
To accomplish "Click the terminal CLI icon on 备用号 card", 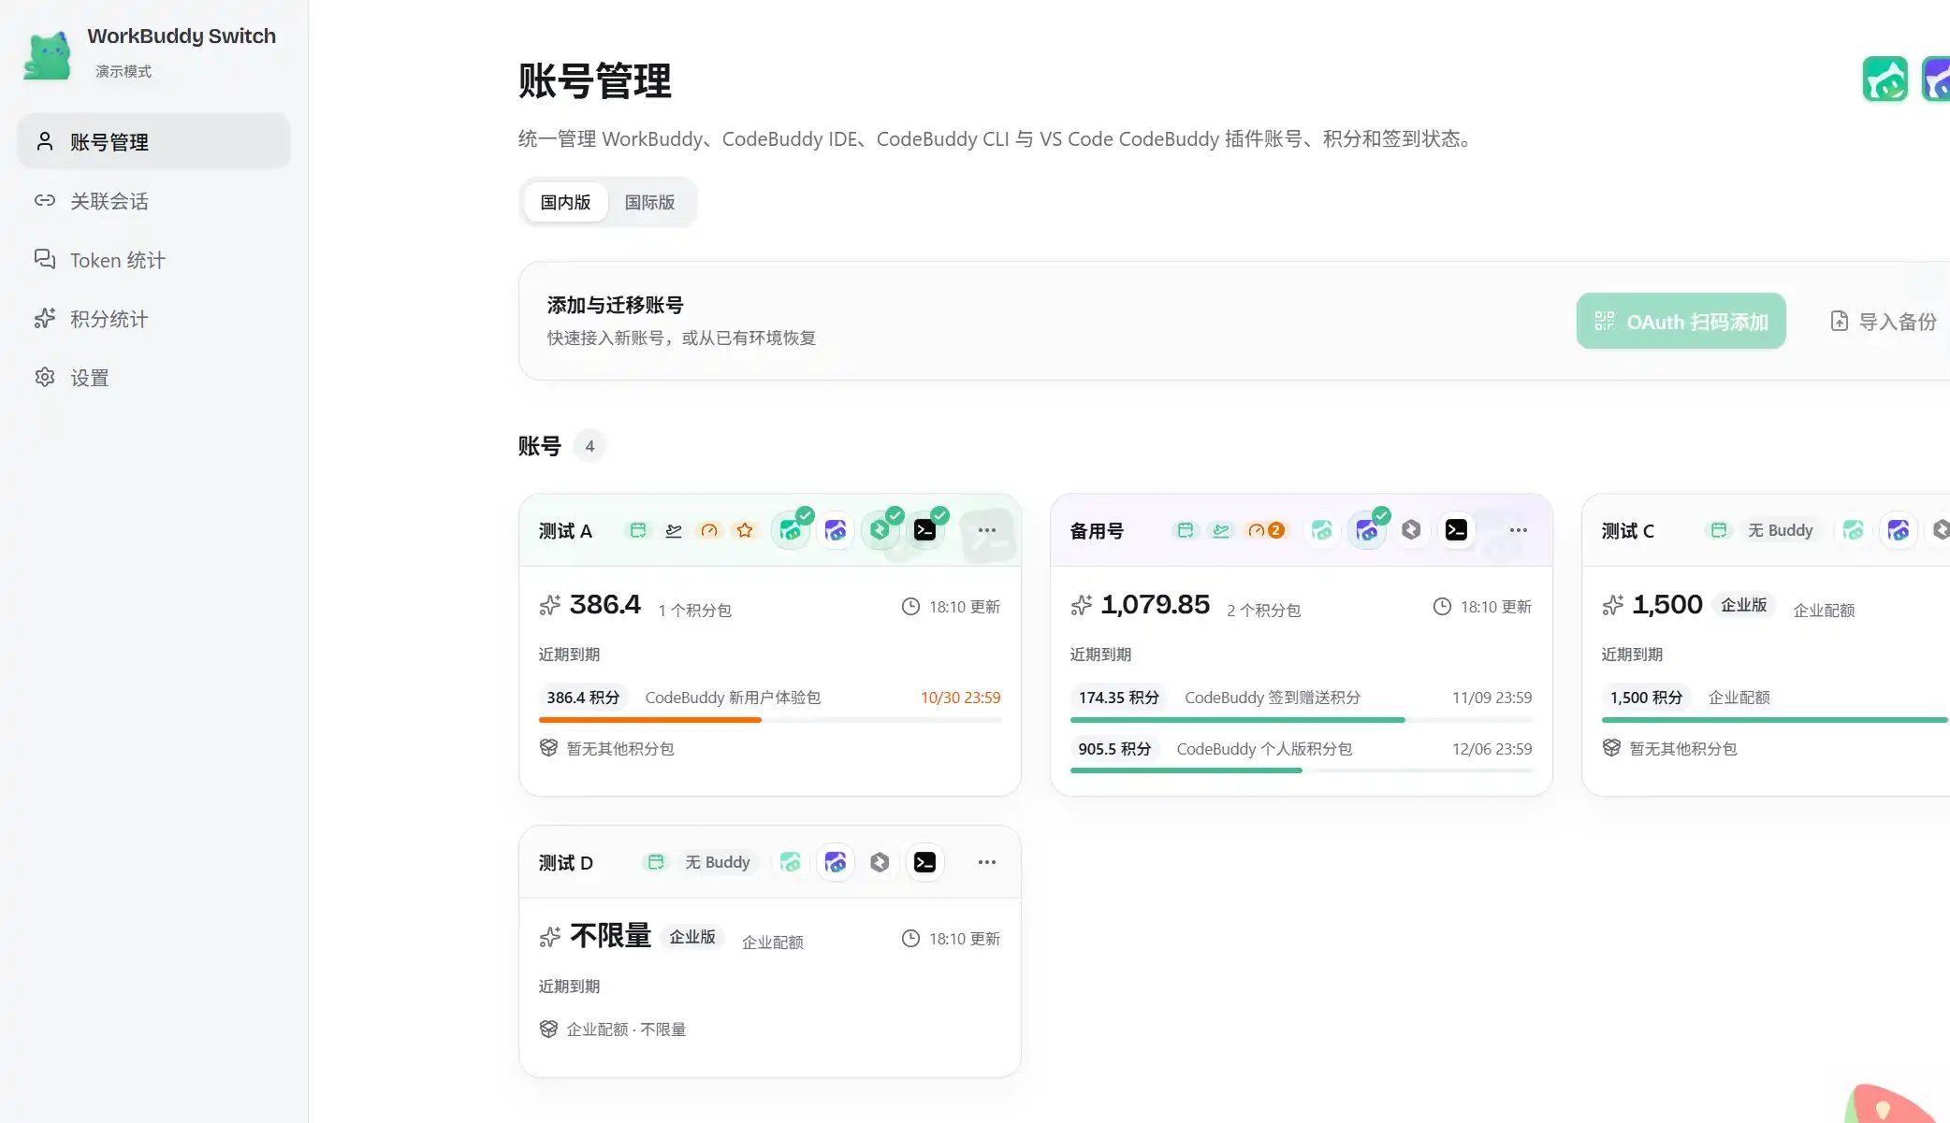I will click(1456, 530).
